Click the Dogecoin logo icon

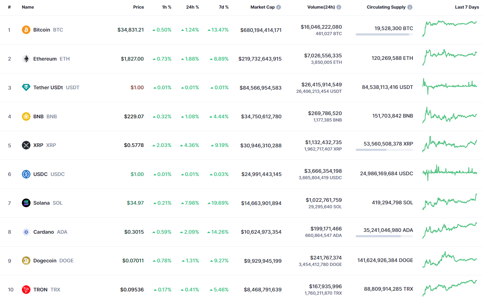(26, 261)
